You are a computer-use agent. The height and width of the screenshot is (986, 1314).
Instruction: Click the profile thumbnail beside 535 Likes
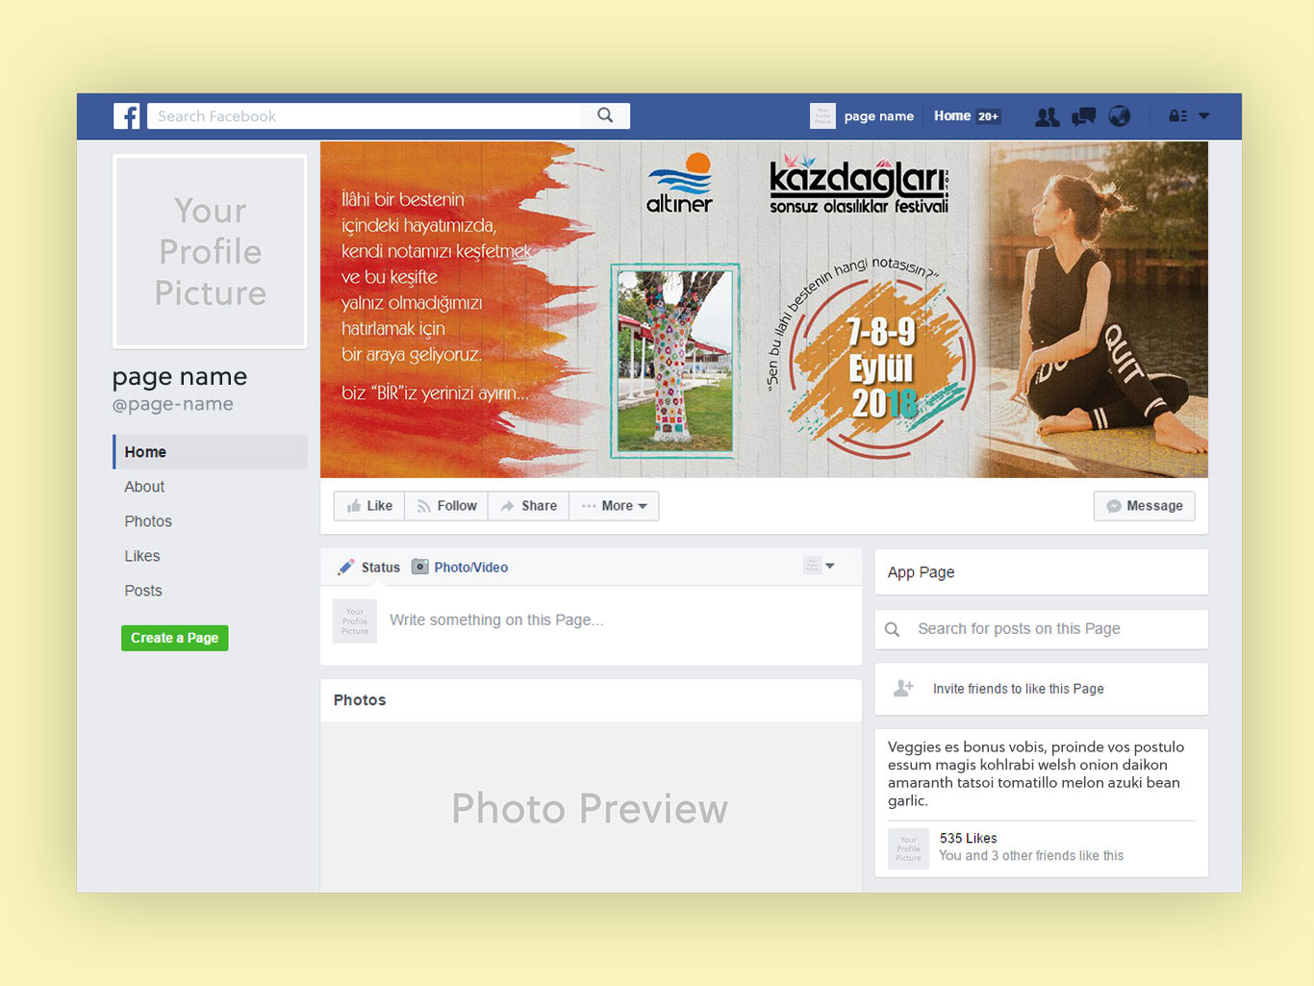908,848
